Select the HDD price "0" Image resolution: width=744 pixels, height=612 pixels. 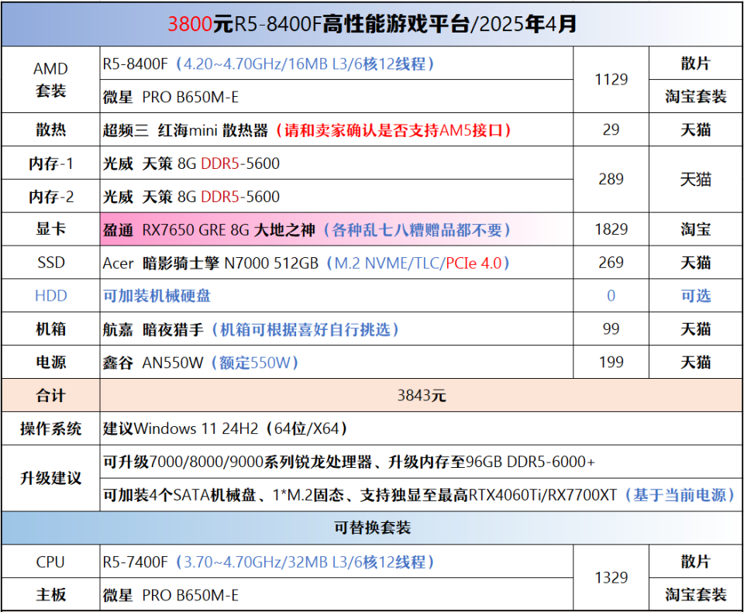click(611, 296)
